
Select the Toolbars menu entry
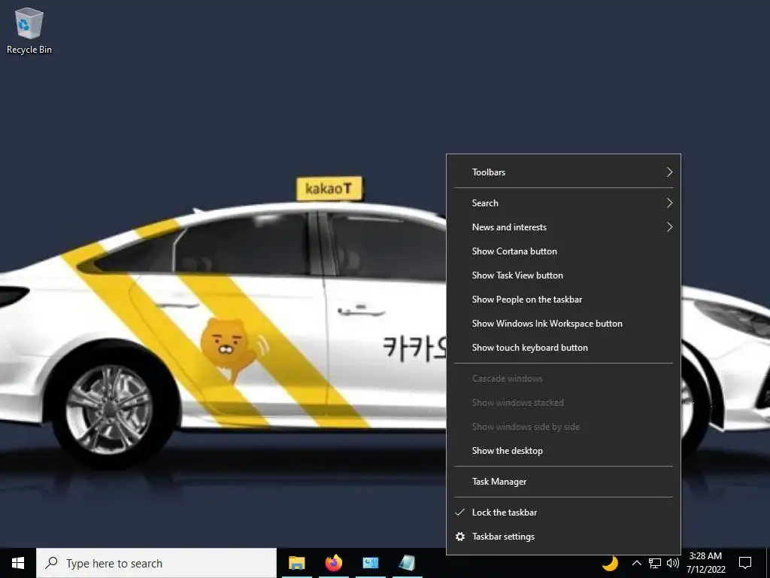(x=563, y=172)
